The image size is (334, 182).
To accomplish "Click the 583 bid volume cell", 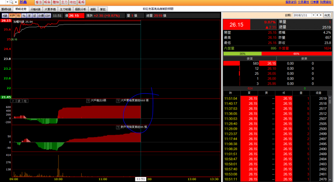I will click(x=250, y=63).
